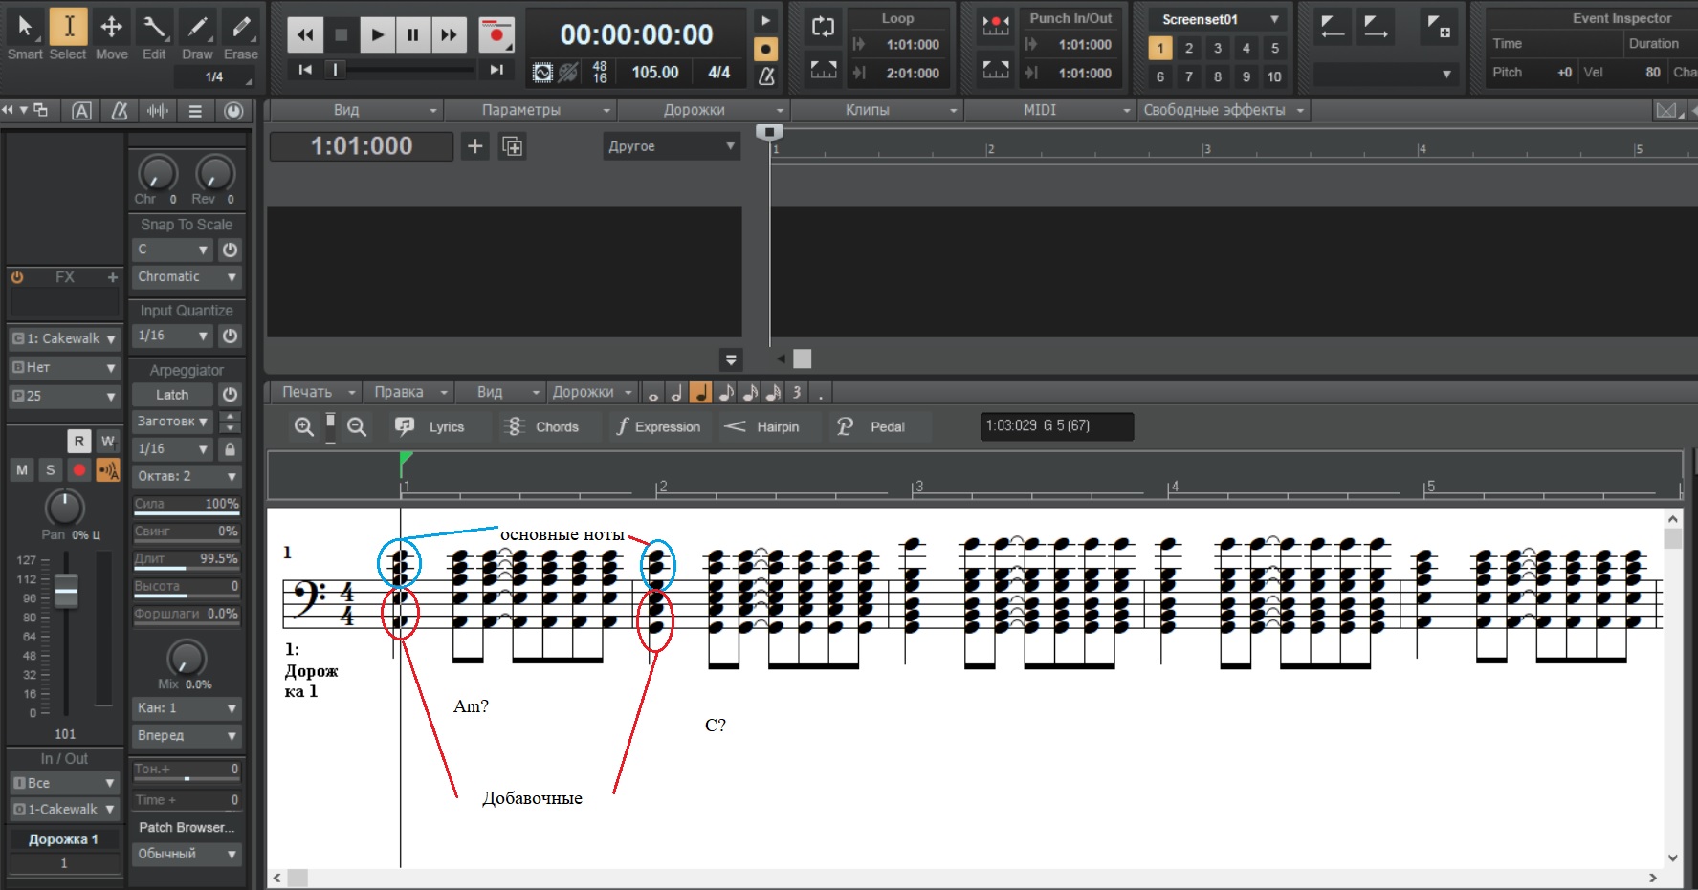Viewport: 1698px width, 890px height.
Task: Toggle Read automation R button
Action: 79,441
